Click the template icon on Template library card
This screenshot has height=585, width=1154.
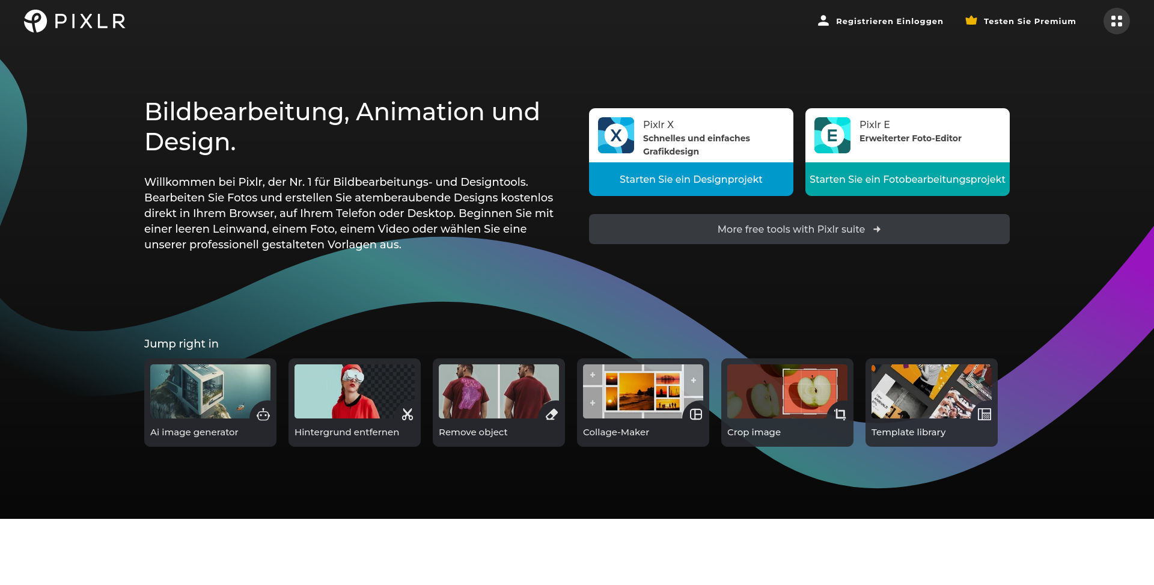tap(985, 414)
